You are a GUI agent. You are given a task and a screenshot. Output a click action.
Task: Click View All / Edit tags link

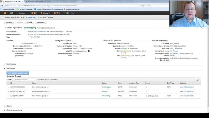click(x=35, y=37)
